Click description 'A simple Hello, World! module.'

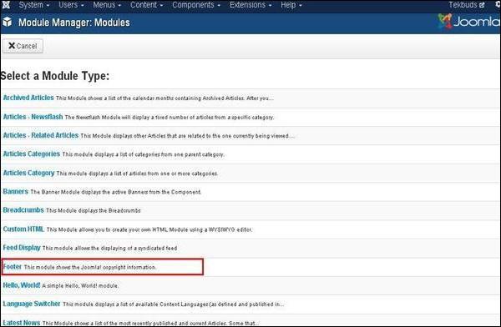(80, 285)
